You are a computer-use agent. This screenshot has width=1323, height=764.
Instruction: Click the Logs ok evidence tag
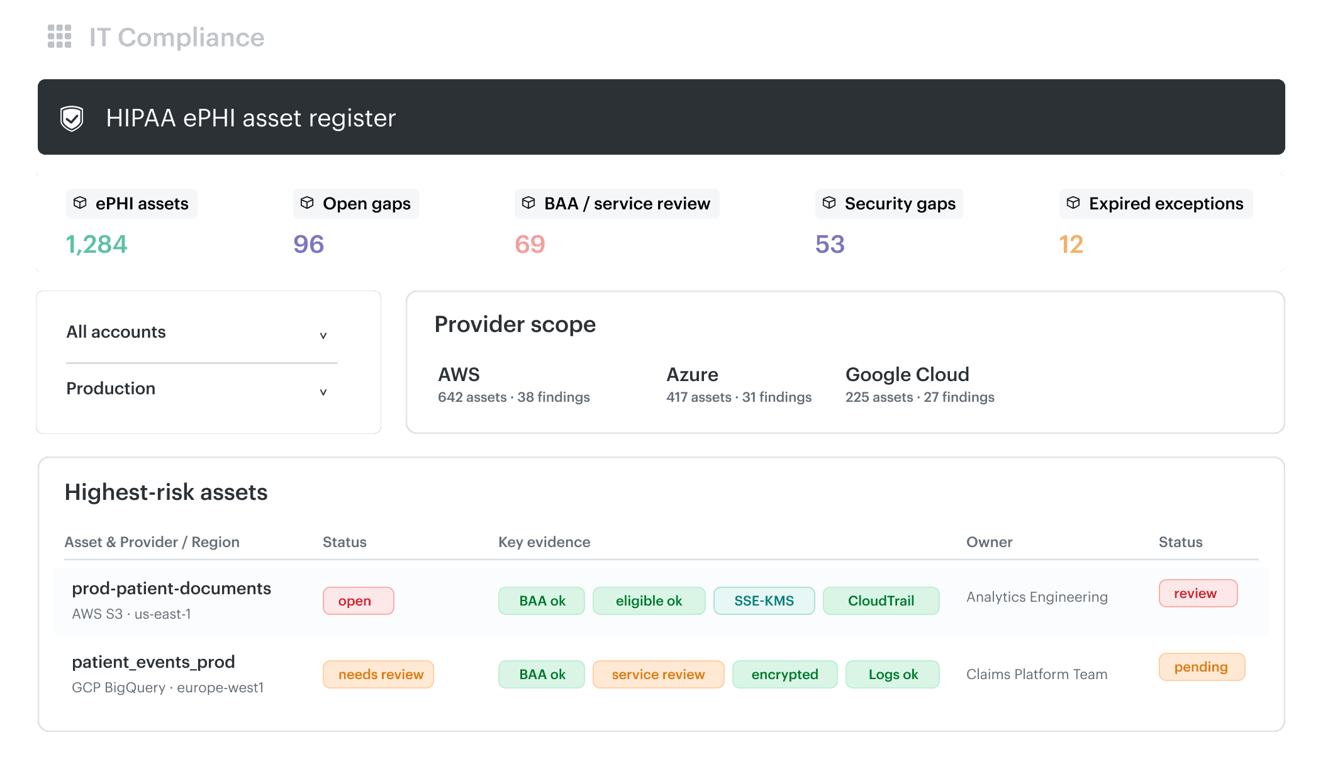(x=893, y=675)
